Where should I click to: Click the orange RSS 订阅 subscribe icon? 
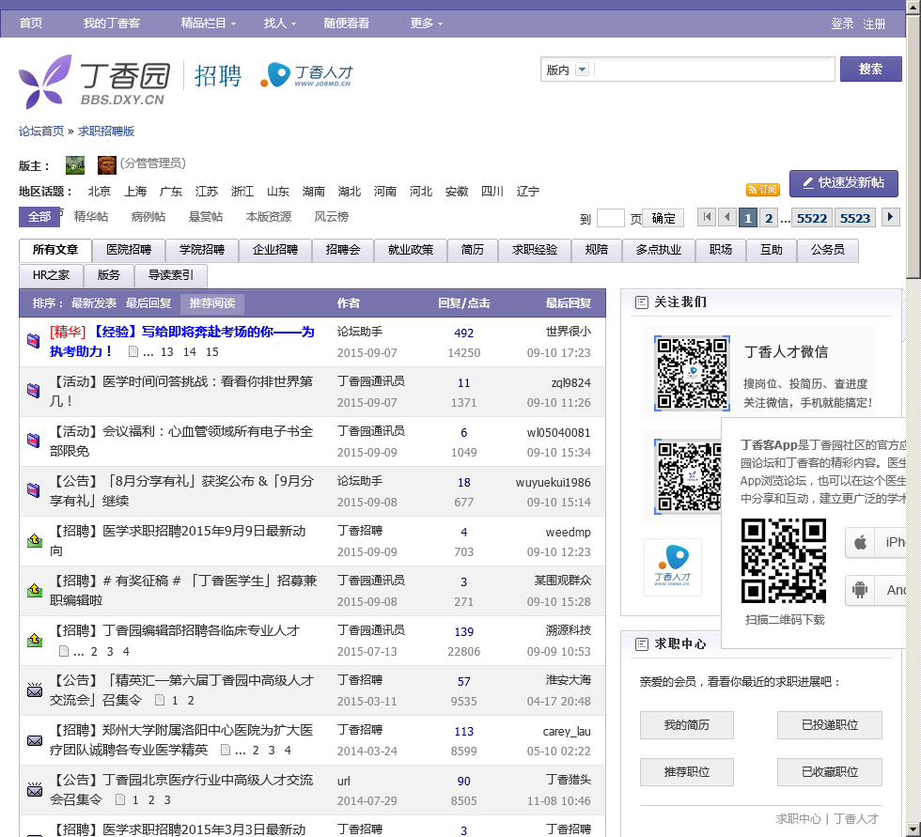762,190
